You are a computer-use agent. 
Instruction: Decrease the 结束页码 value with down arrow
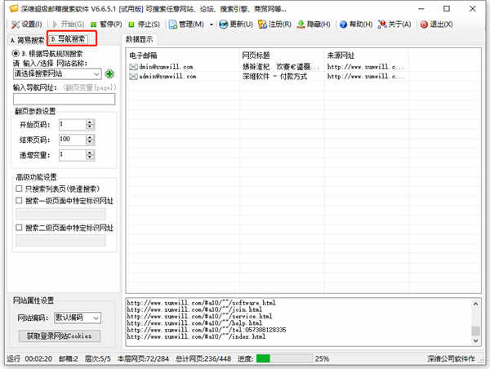90,142
